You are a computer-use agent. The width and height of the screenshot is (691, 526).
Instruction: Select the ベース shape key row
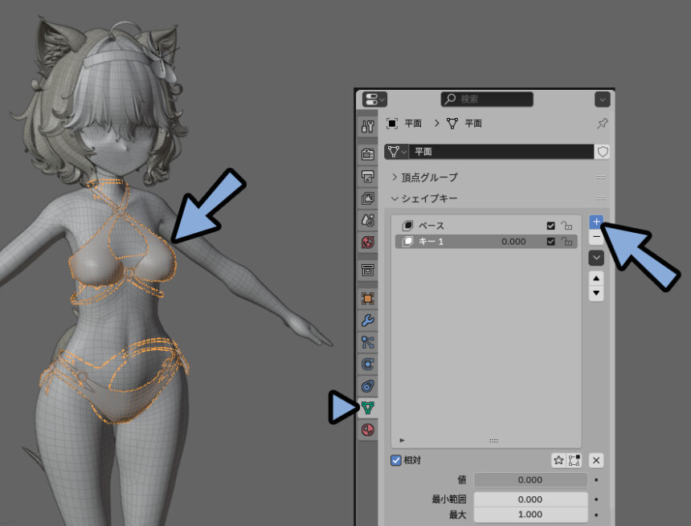point(486,226)
